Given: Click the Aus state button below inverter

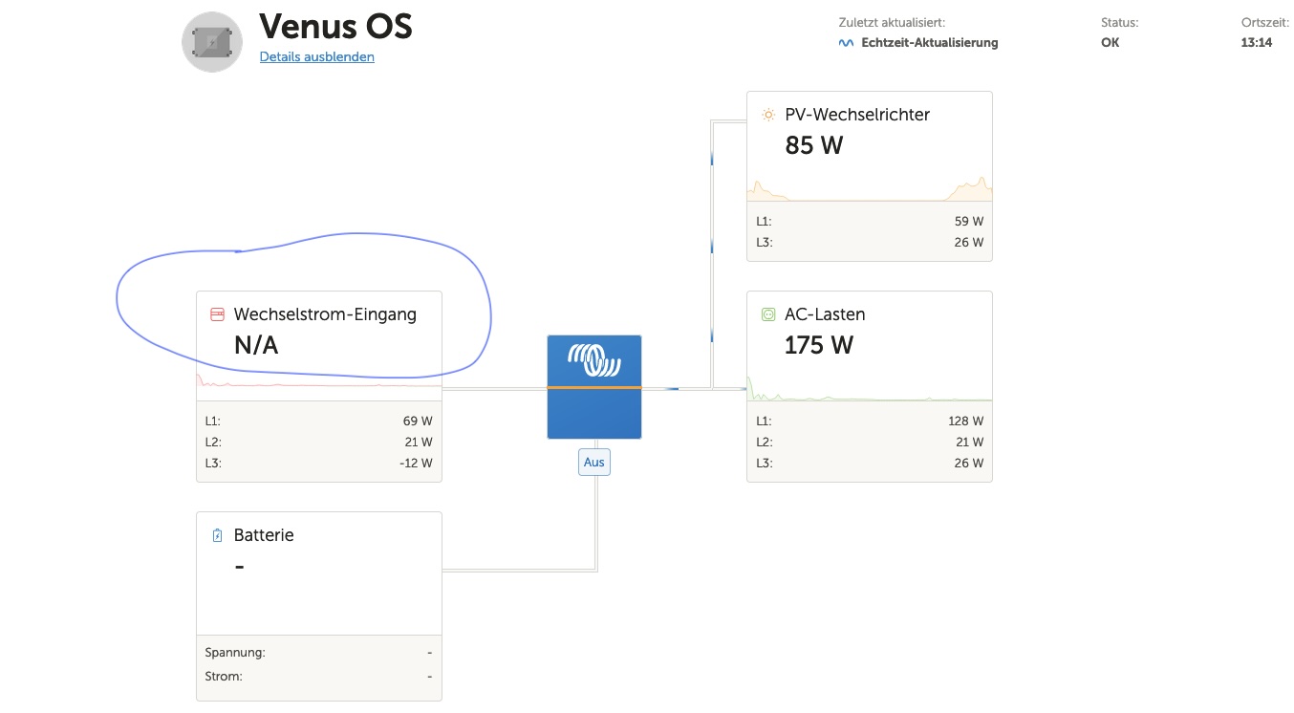Looking at the screenshot, I should 594,462.
